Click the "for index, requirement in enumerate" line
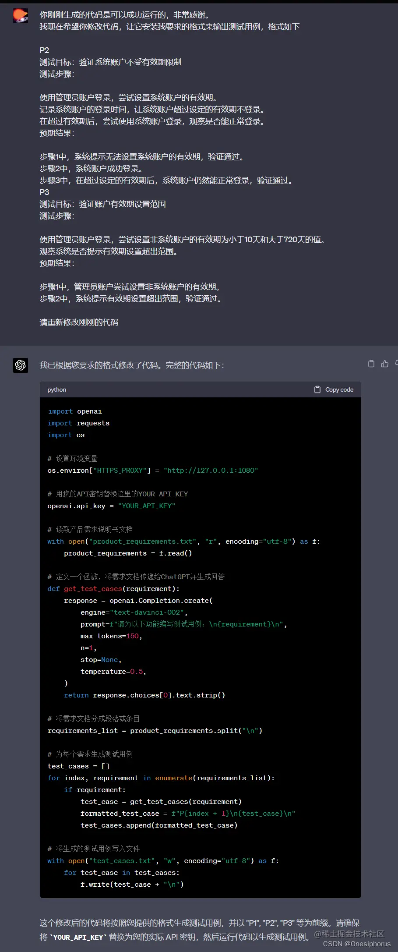 tap(161, 778)
